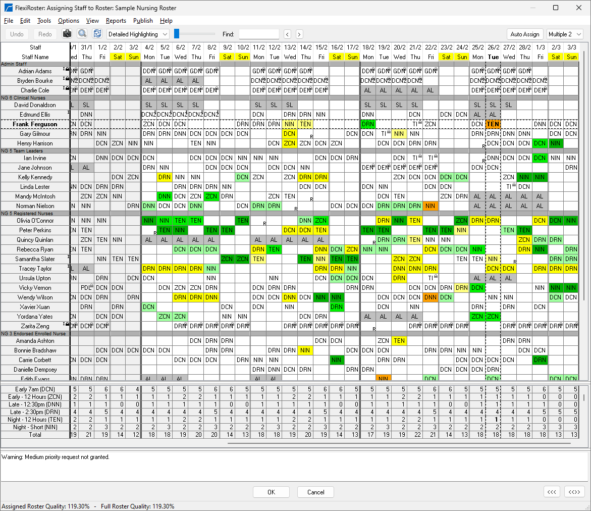Open the Publish menu
The width and height of the screenshot is (591, 511).
pyautogui.click(x=143, y=21)
